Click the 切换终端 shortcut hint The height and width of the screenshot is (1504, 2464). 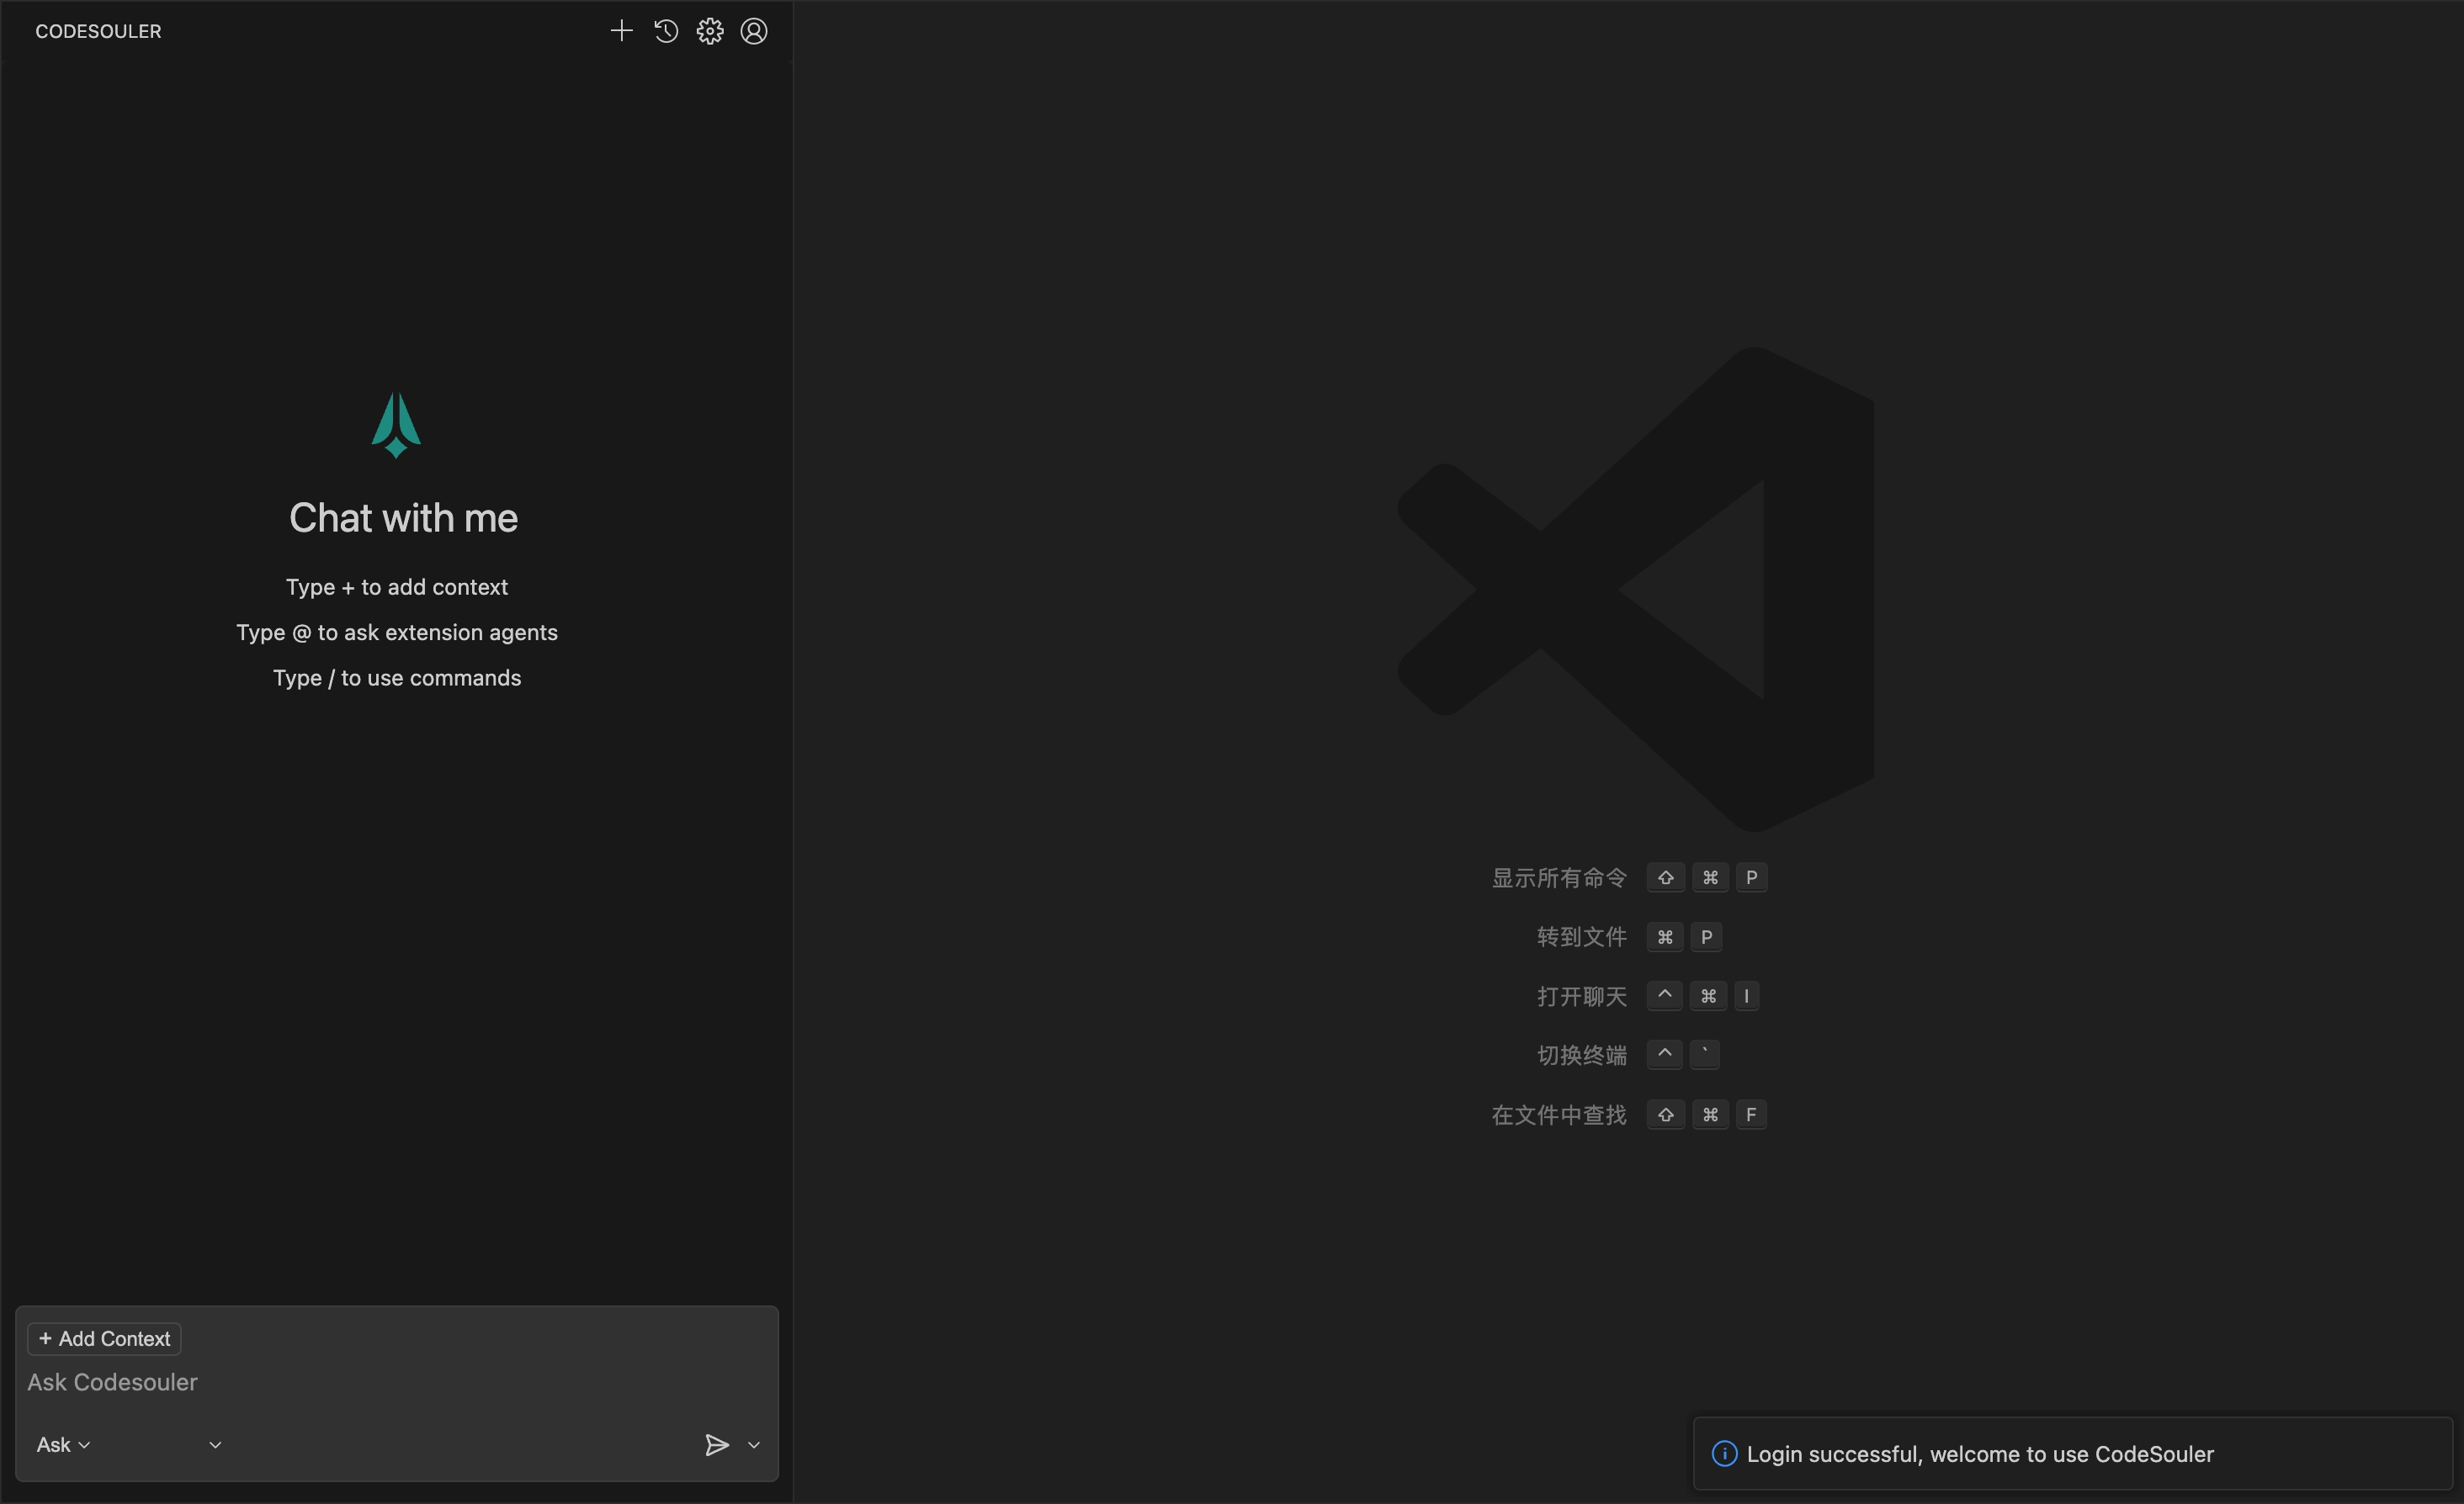pyautogui.click(x=1581, y=1056)
